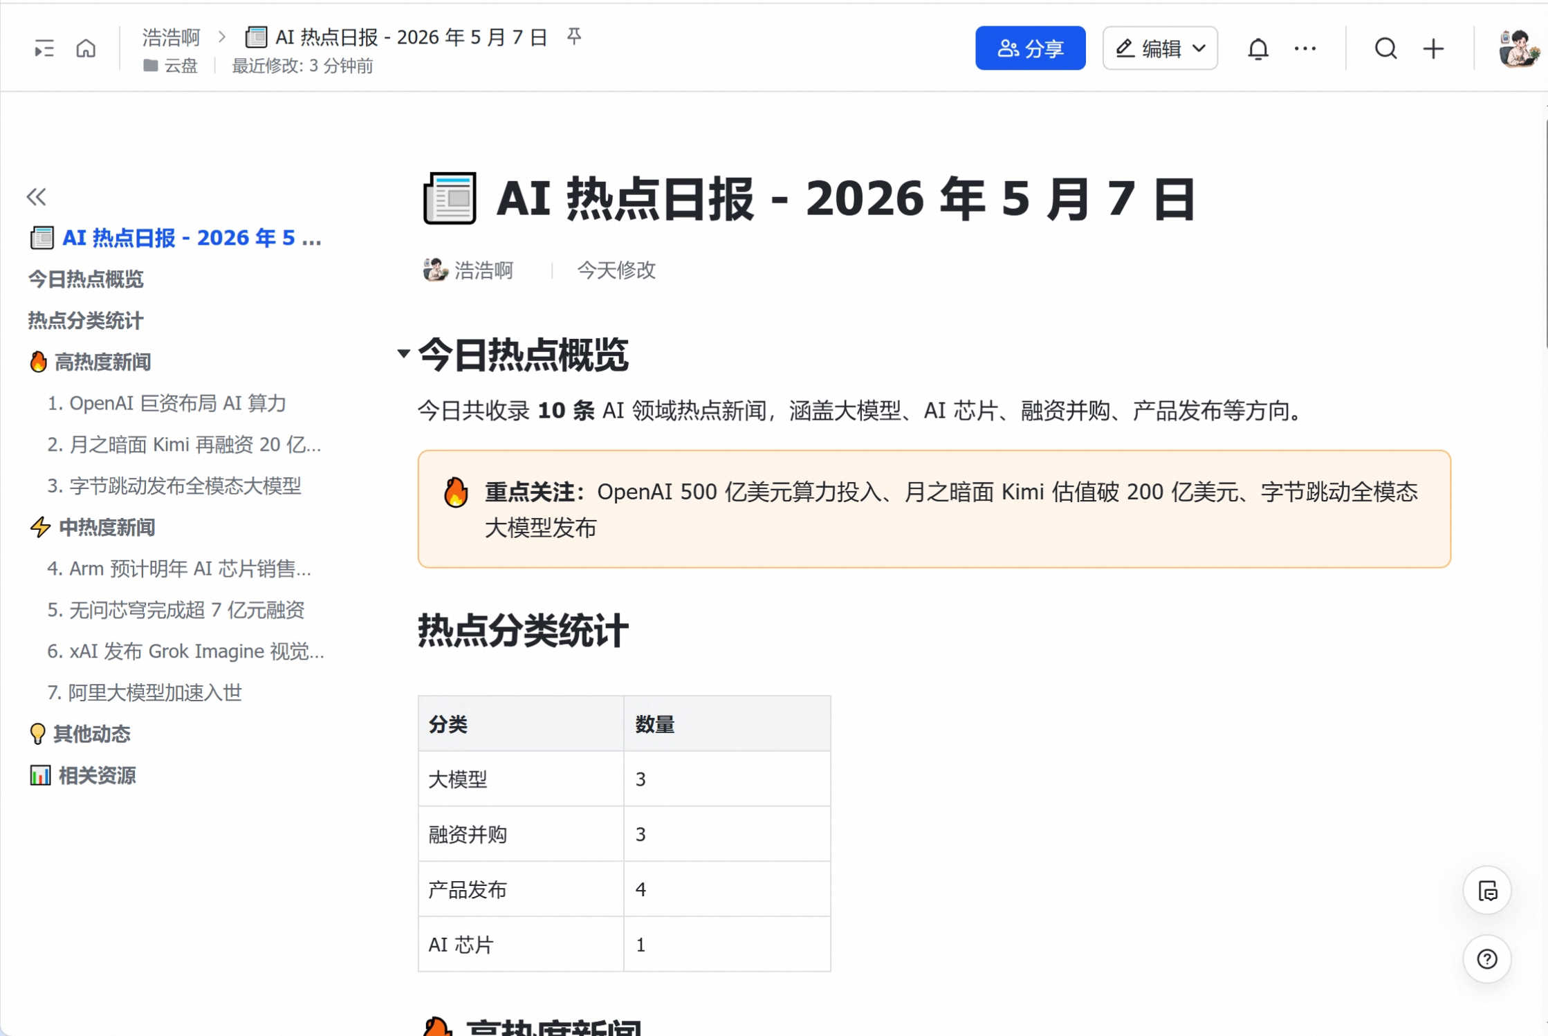Click the newspaper icon beside the document title
Screen dimensions: 1548x1036
point(450,199)
